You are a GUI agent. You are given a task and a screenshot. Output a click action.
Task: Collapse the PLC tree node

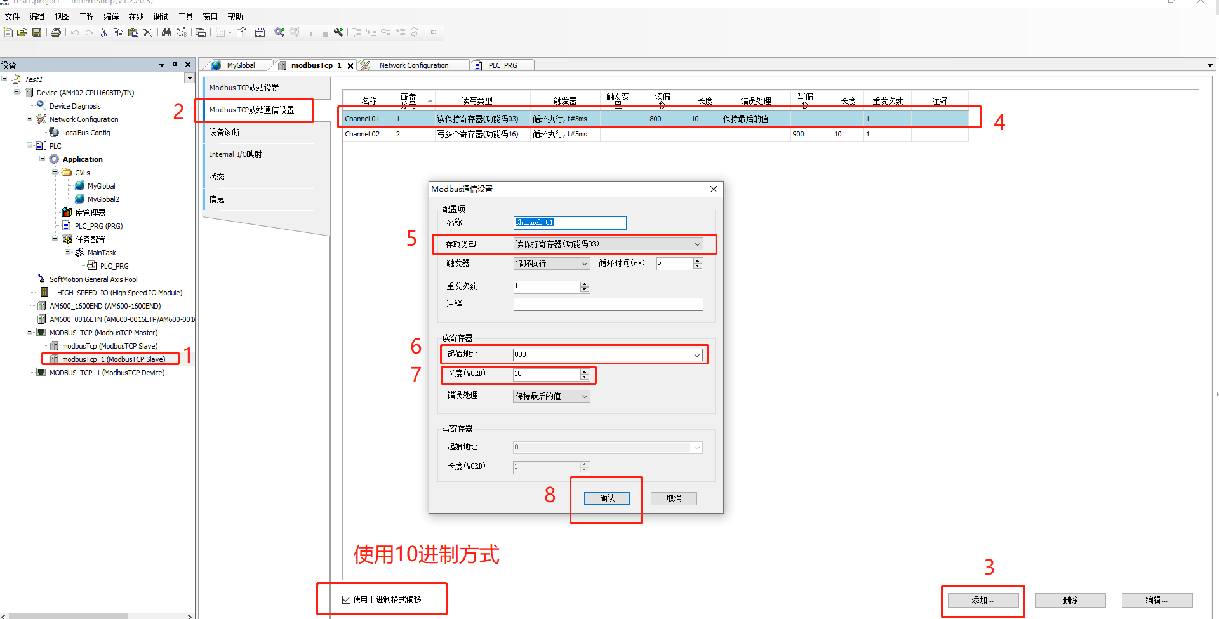coord(29,145)
